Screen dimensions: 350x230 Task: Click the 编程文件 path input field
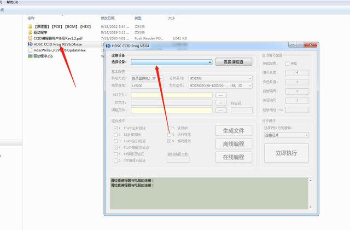(171, 110)
